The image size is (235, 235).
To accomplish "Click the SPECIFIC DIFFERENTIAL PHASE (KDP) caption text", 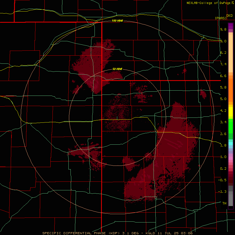I will pos(81,233).
